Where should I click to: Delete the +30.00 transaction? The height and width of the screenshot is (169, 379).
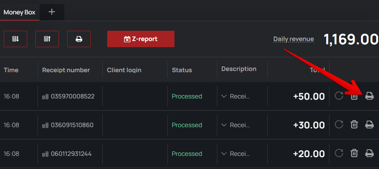pos(354,125)
